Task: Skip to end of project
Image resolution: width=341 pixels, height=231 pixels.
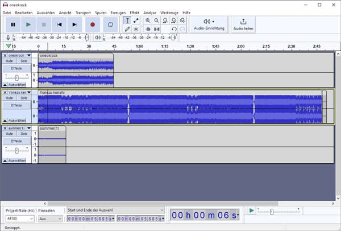Action: (x=74, y=24)
